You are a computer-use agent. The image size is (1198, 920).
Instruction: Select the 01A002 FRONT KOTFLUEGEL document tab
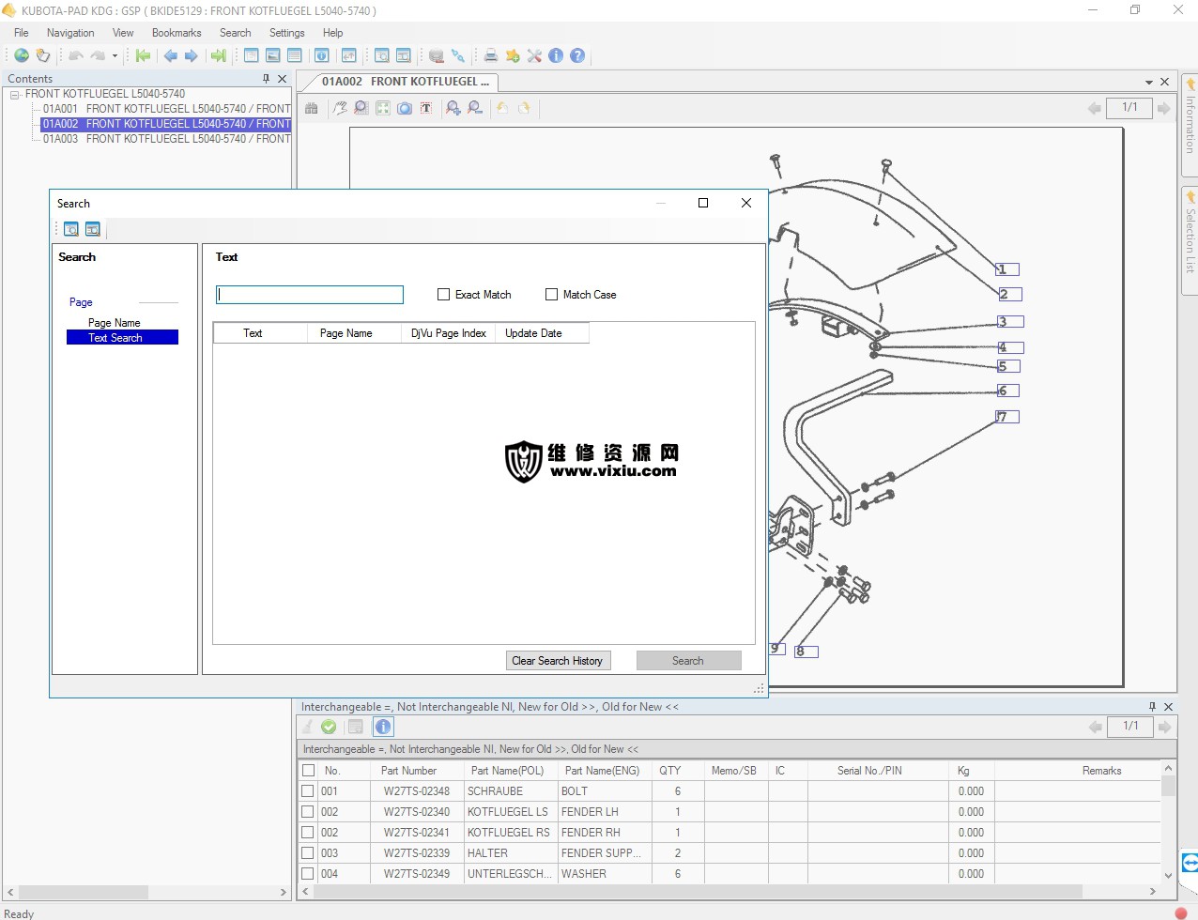405,82
